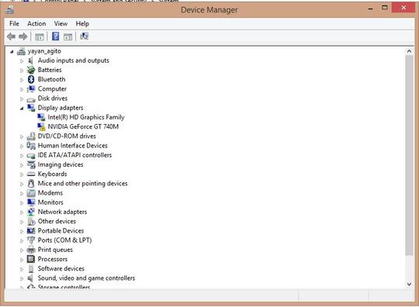Click the Intel(R) HD Graphics Family device icon
Screen dimensions: 419x307
pyautogui.click(x=41, y=117)
